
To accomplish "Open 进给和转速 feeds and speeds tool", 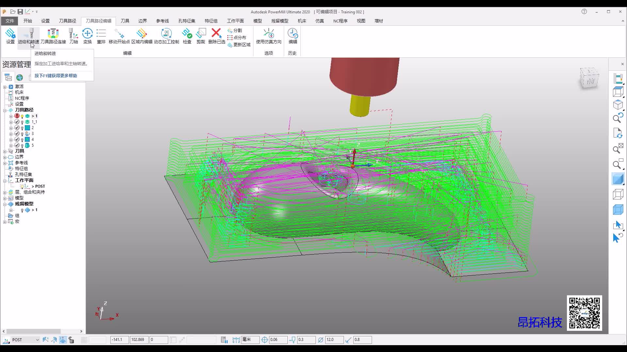I will click(28, 36).
